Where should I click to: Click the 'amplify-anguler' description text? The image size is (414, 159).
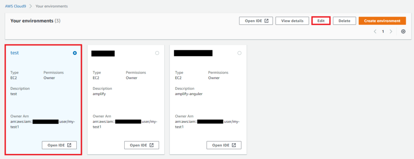[x=189, y=94]
